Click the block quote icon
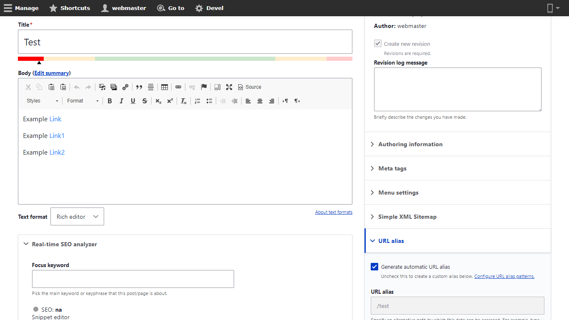This screenshot has width=569, height=320. 139,87
